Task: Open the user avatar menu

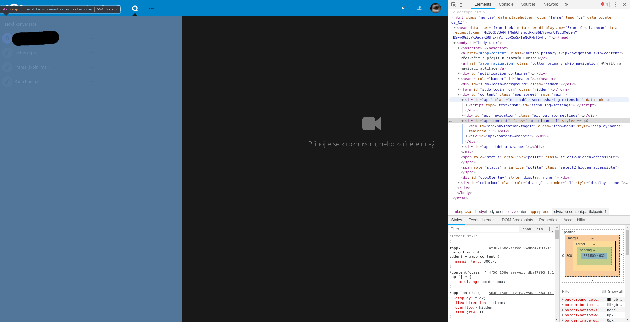Action: pos(436,8)
